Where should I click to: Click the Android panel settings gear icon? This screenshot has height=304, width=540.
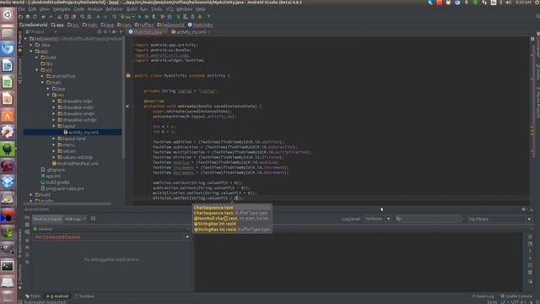click(524, 209)
